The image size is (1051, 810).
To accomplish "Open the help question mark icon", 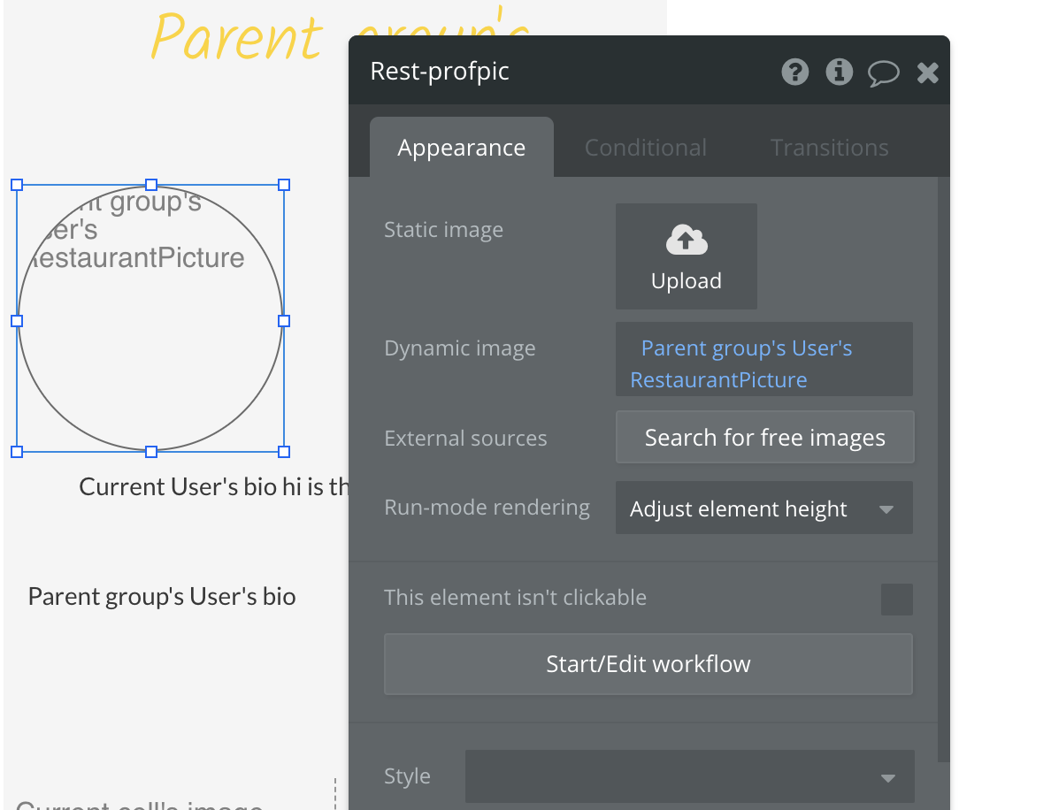I will 795,72.
